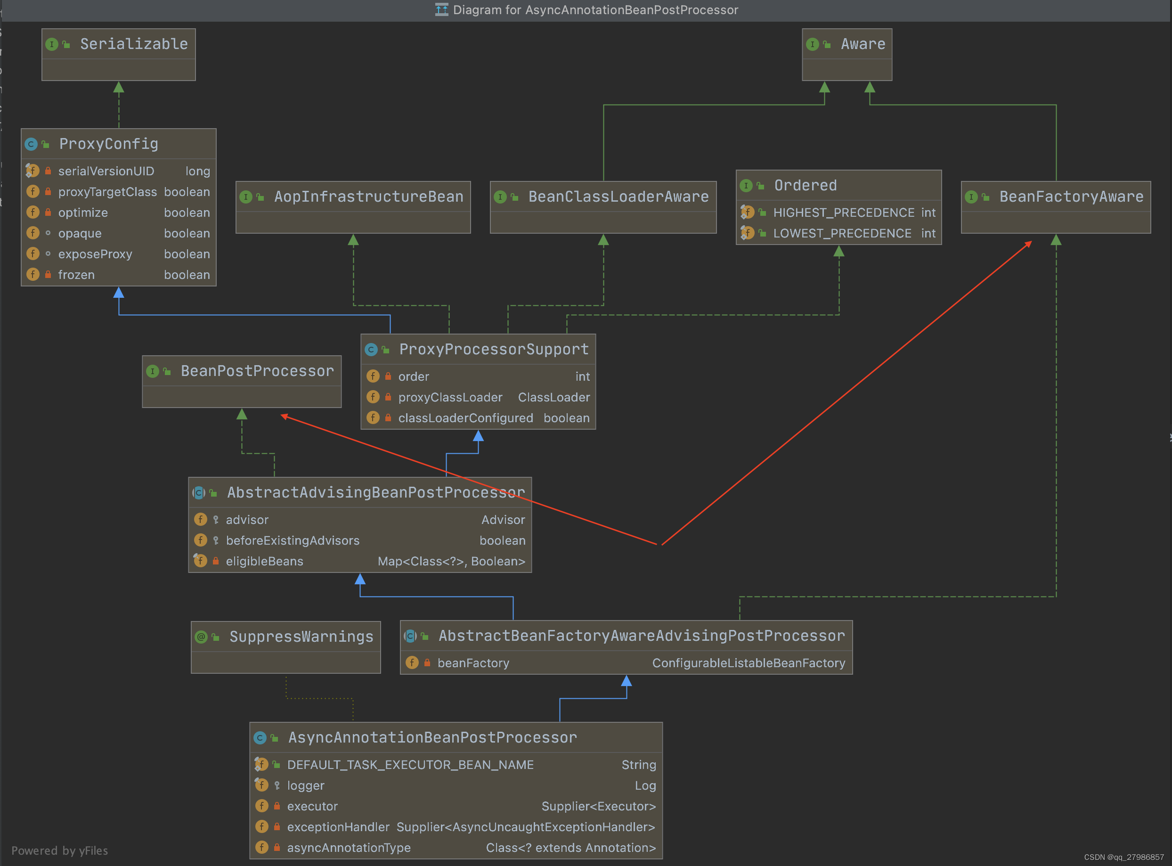
Task: Click the Supplier<Executor> type label
Action: click(599, 806)
